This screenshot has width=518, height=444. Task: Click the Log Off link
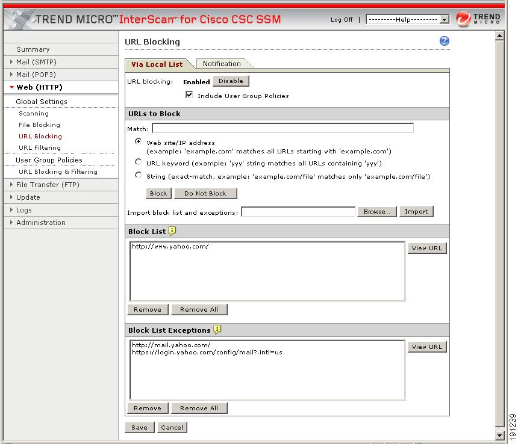click(342, 19)
